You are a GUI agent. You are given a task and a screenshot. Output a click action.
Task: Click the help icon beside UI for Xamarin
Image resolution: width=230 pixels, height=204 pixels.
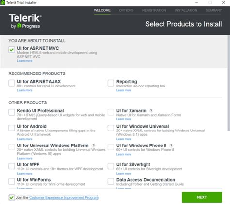pos(151,111)
